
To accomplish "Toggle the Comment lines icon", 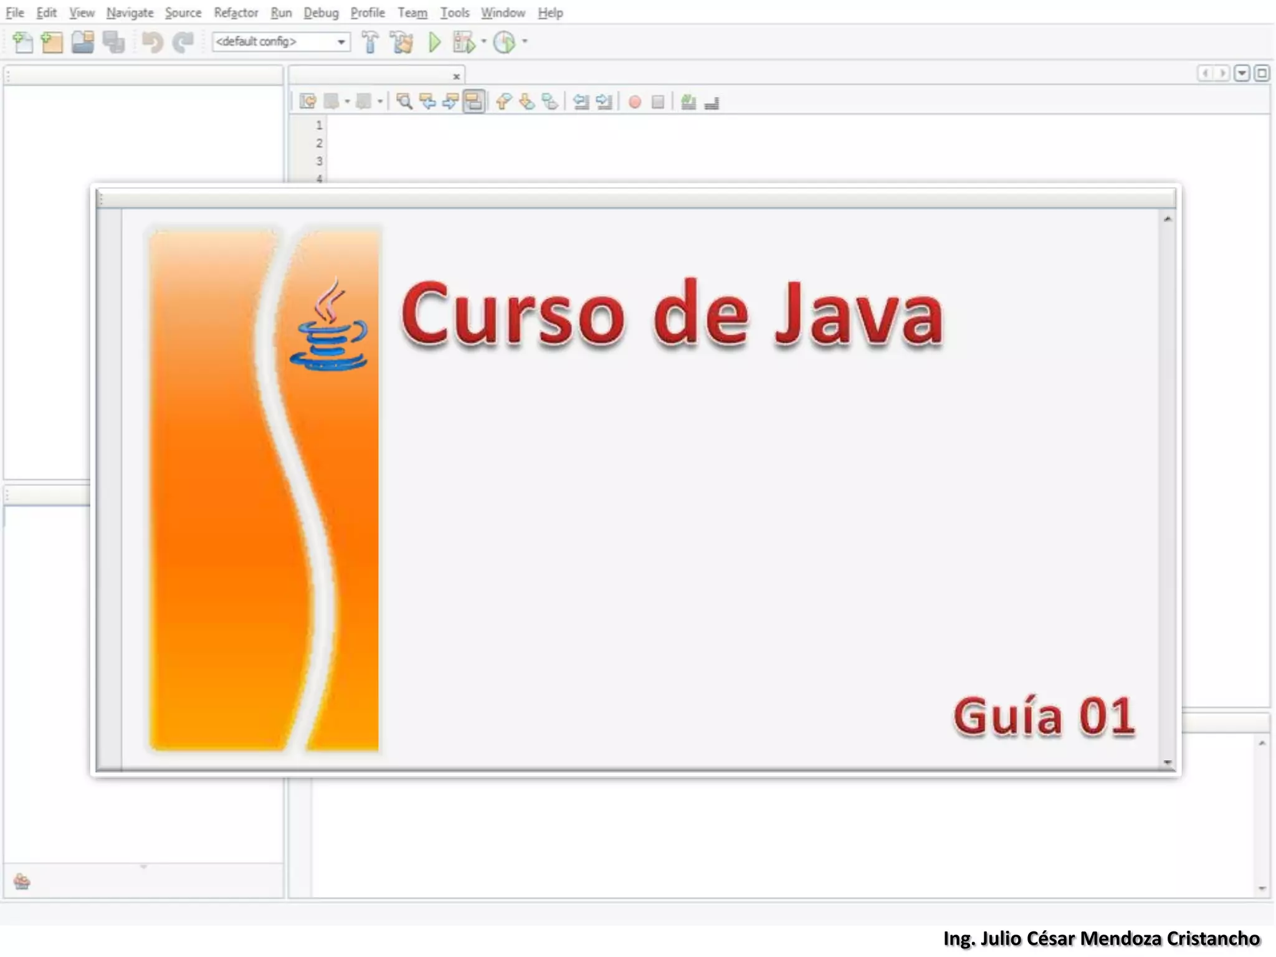I will [x=688, y=102].
